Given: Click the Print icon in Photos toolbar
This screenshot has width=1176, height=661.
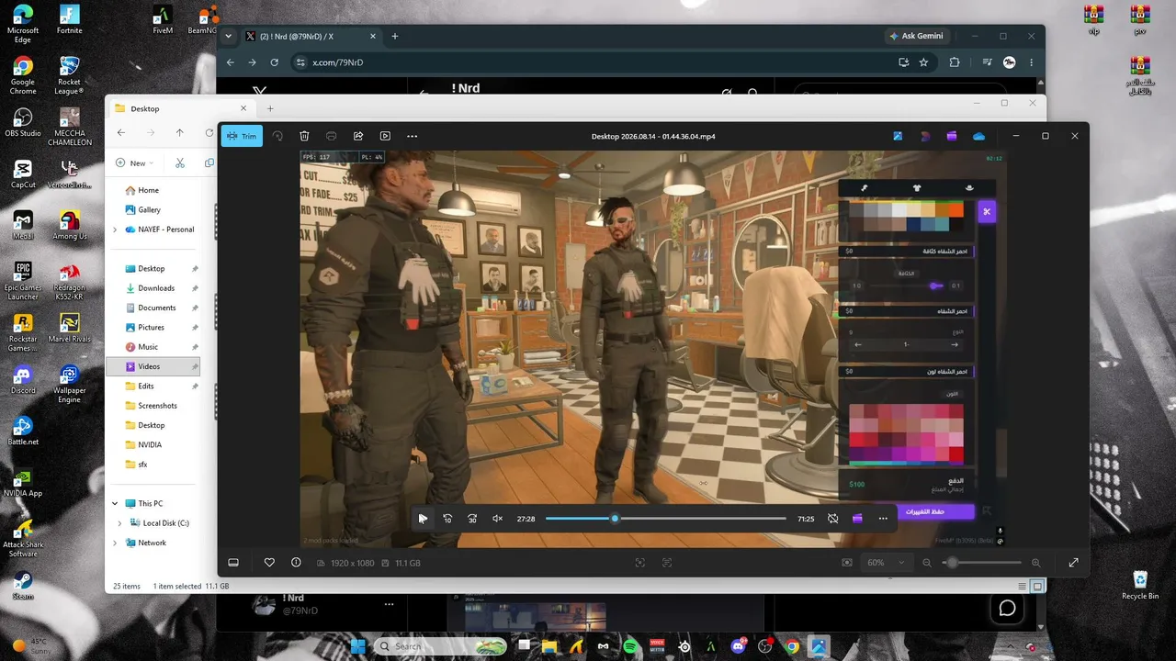Looking at the screenshot, I should [x=331, y=136].
